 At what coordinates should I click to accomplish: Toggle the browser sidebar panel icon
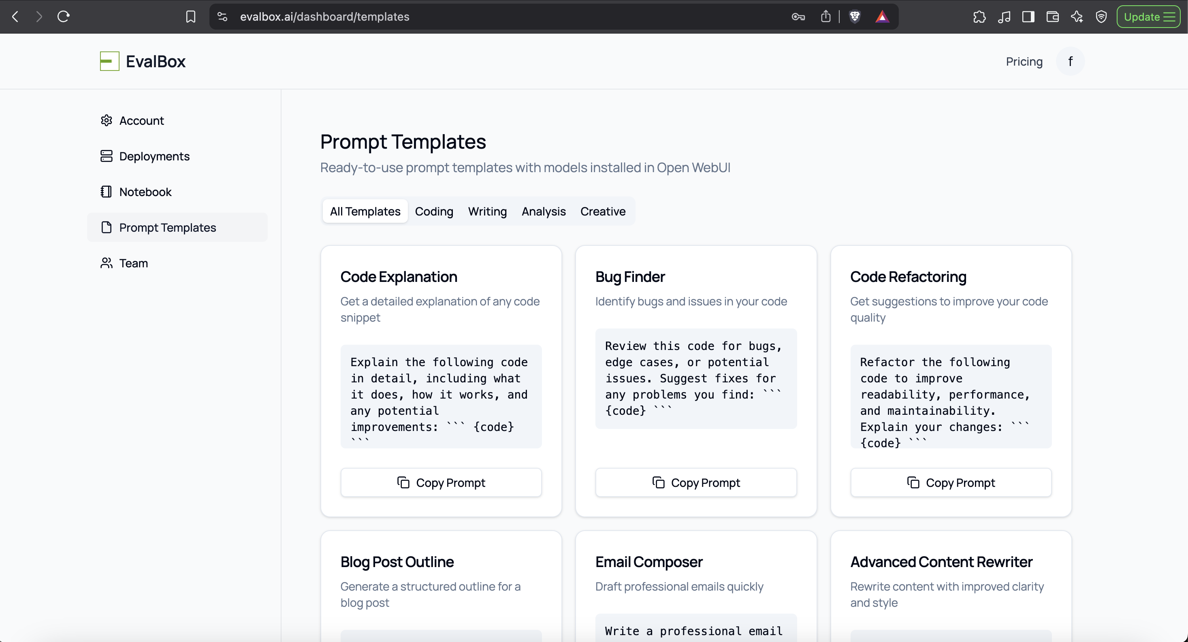coord(1028,17)
